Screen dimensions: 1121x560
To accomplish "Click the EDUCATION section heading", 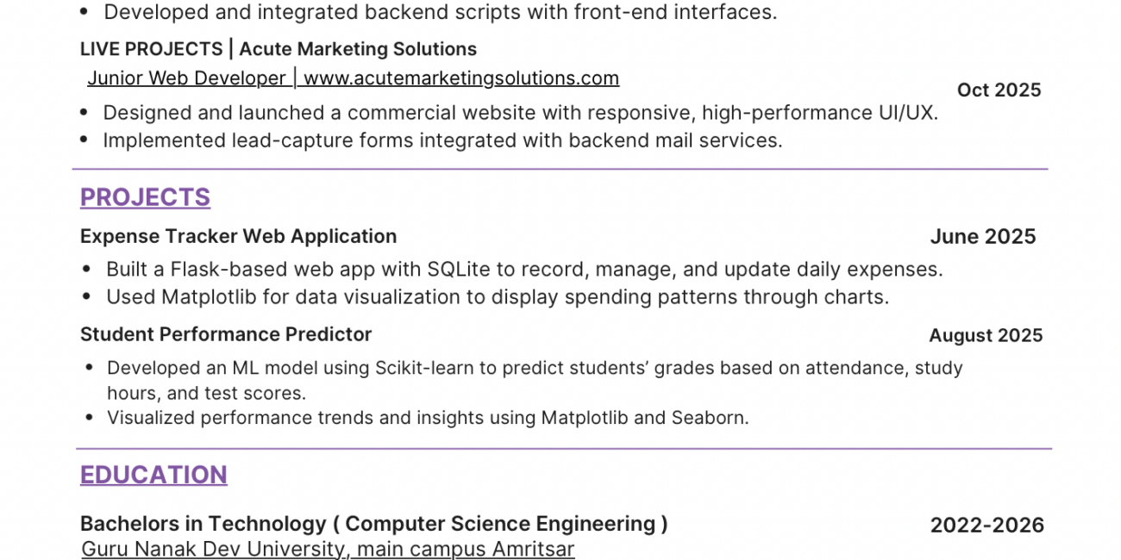I will (x=153, y=475).
